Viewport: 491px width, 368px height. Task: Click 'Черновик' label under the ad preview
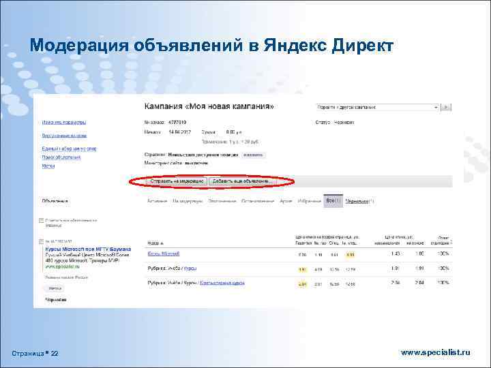click(x=56, y=300)
